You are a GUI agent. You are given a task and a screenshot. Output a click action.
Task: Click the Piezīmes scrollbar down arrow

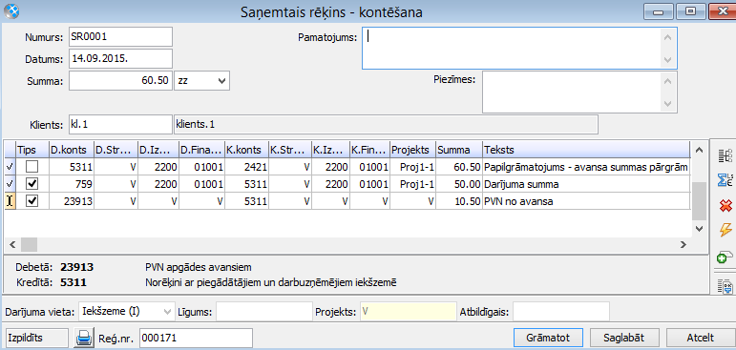pyautogui.click(x=668, y=103)
